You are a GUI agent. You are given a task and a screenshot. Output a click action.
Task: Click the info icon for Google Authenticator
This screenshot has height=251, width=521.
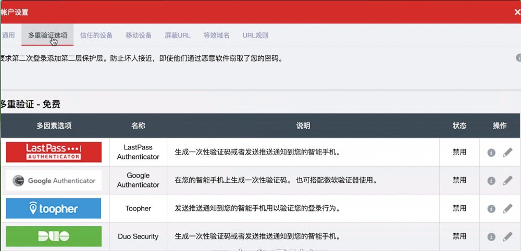tap(491, 181)
